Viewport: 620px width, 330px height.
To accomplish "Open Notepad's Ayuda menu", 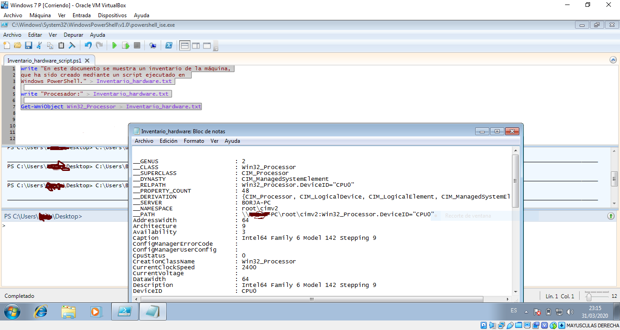I will click(x=232, y=141).
